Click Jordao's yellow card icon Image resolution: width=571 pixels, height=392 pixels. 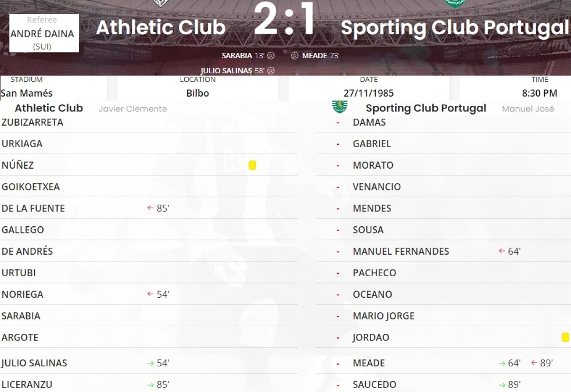565,337
